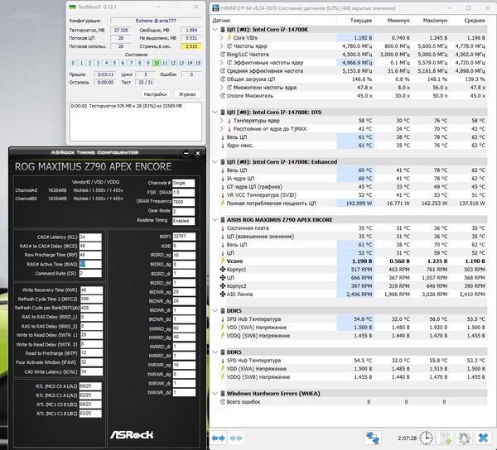This screenshot has width=497, height=450.
Task: Open HWiNFO sensor settings gear icon
Action: click(x=465, y=438)
